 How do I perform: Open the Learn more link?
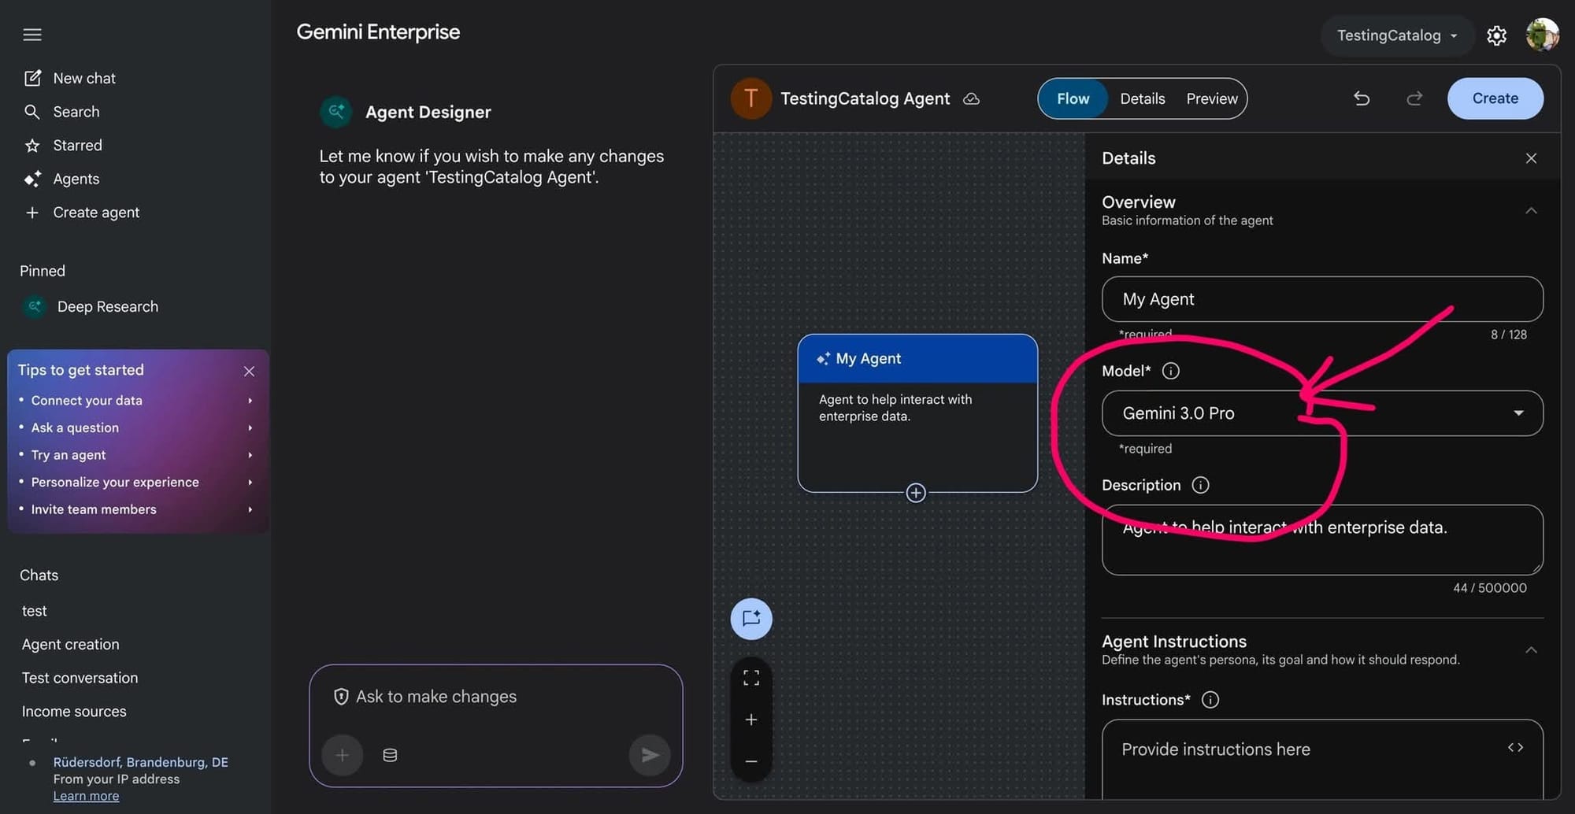(x=86, y=796)
